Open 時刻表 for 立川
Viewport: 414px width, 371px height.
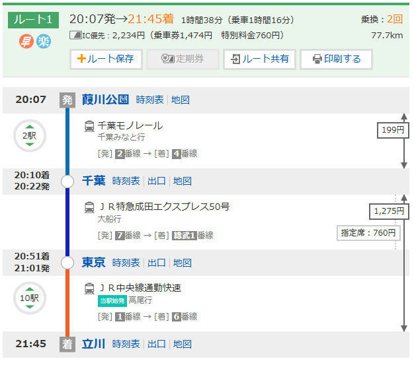click(126, 344)
